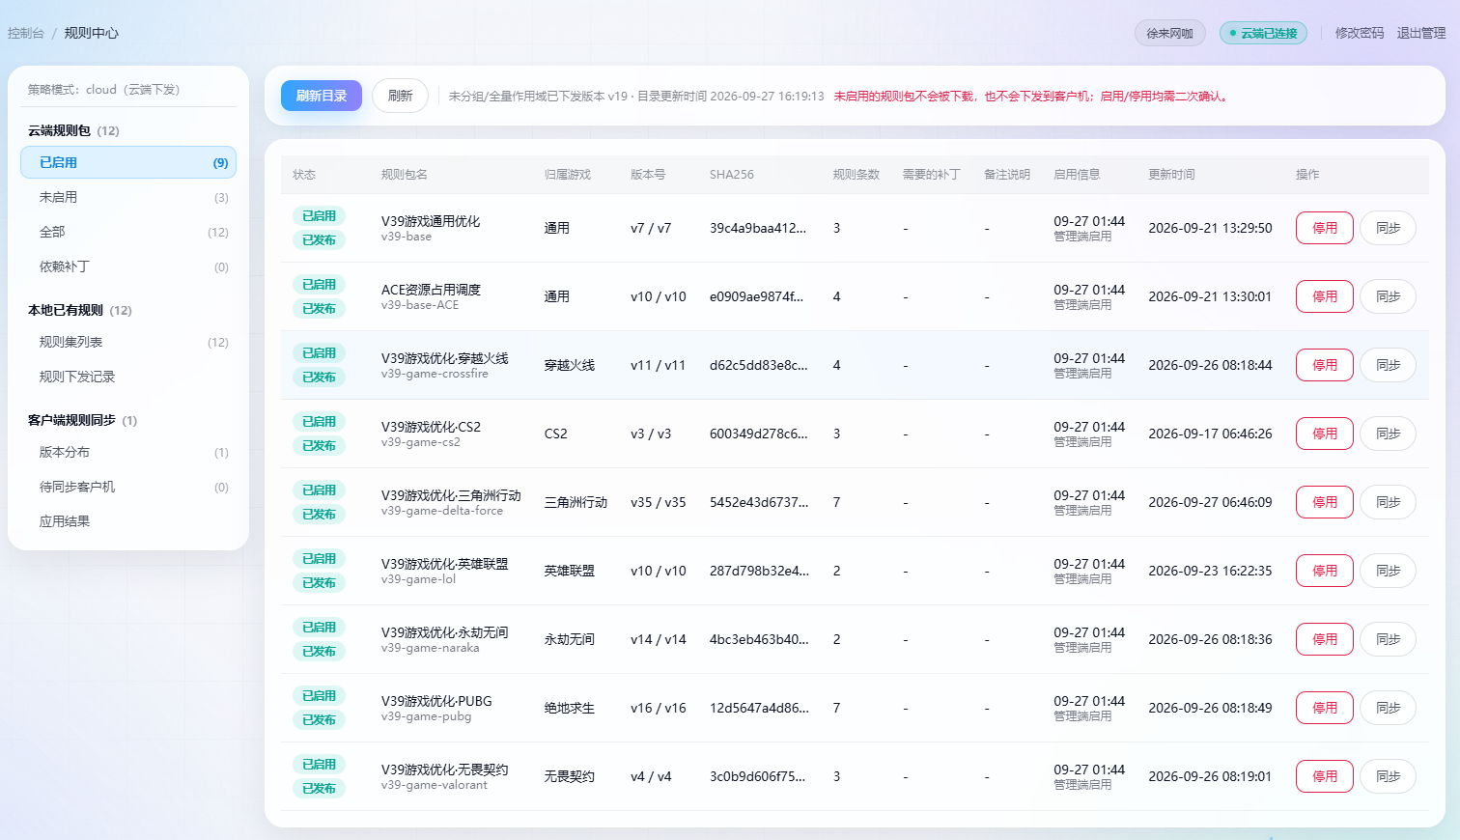Click 停用 for 英雄联盟 rule pack
This screenshot has height=840, width=1460.
(1325, 571)
